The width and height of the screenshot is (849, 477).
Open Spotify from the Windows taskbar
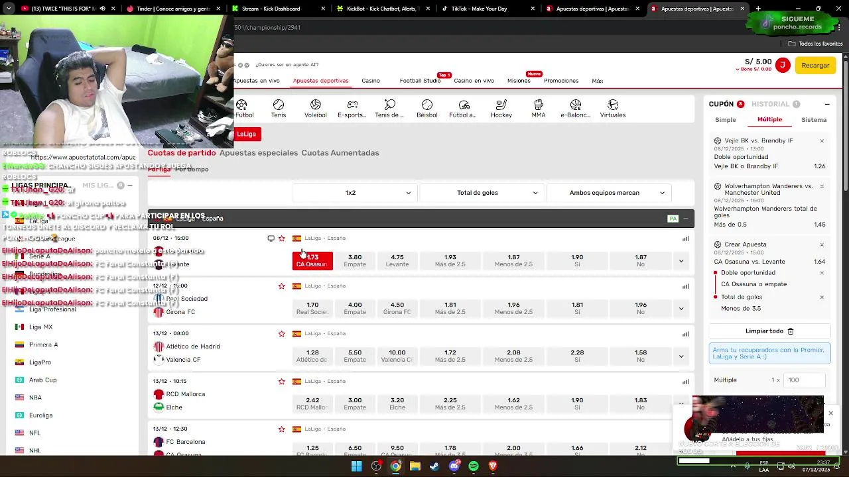point(473,466)
